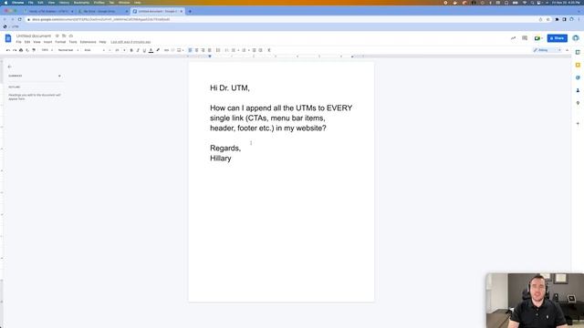Hide the menus with up chevron

(568, 50)
